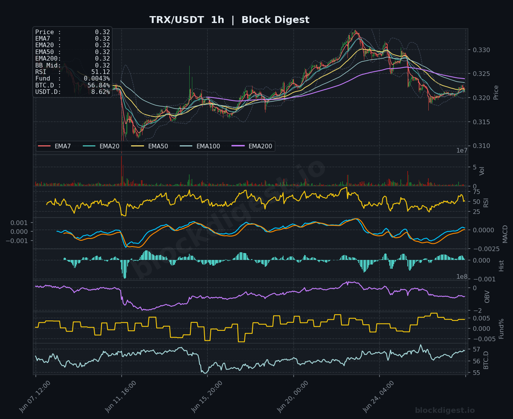This screenshot has height=419, width=513.
Task: Click the EMA7 row in the info box
Action: click(x=72, y=39)
